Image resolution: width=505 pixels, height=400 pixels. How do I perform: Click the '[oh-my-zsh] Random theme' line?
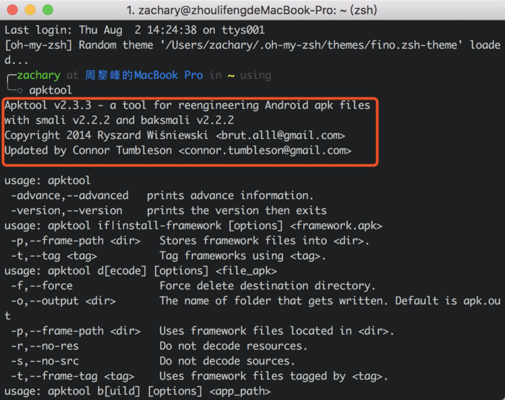[252, 45]
